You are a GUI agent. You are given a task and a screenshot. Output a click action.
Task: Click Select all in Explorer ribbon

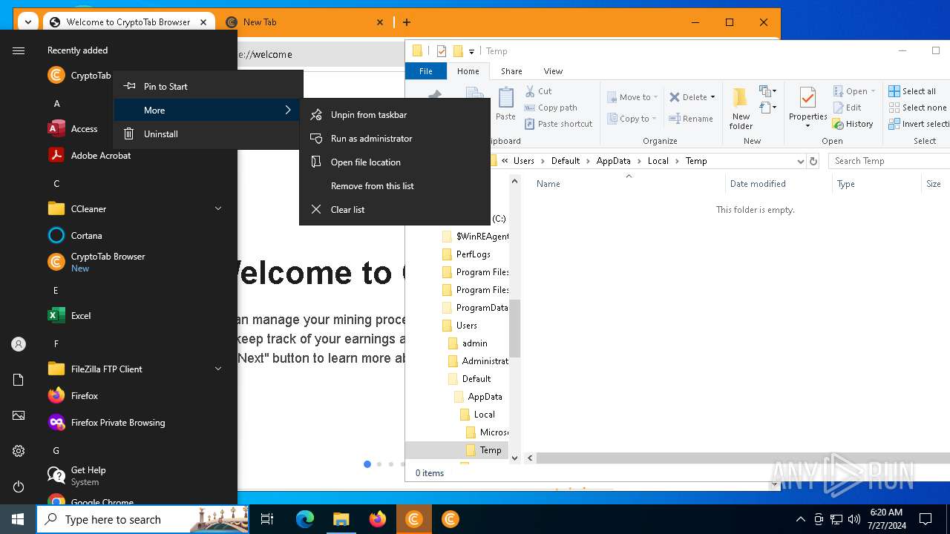point(912,91)
